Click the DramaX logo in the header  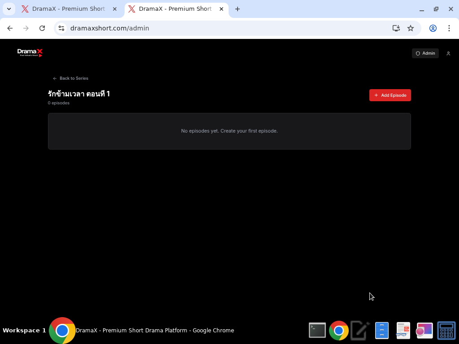point(30,52)
